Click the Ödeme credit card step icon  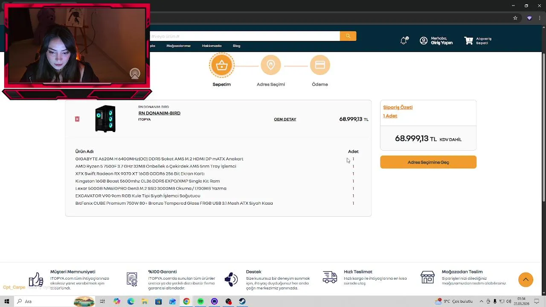point(320,65)
